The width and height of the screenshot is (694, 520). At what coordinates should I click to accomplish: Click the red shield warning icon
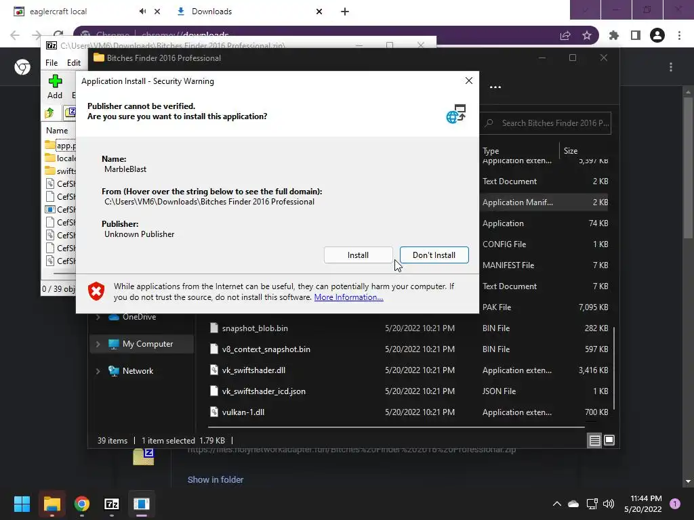[x=96, y=291]
